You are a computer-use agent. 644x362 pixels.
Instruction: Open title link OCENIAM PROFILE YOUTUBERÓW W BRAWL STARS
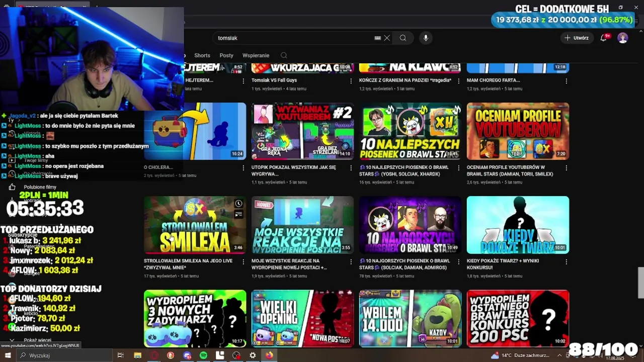(x=510, y=170)
